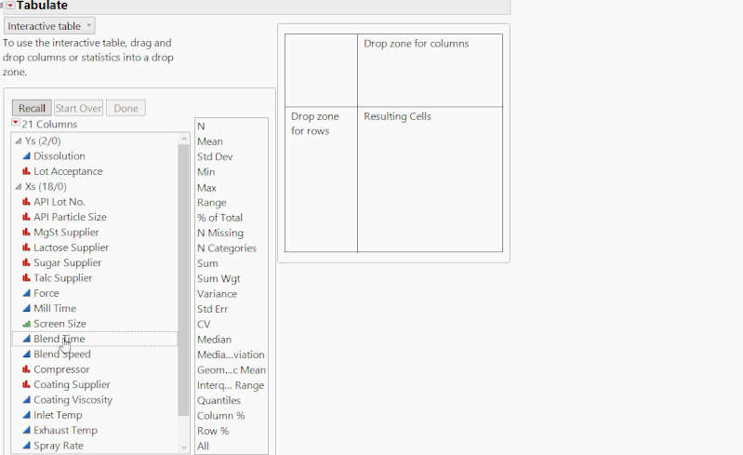
Task: Select the Variance statistic
Action: [217, 293]
